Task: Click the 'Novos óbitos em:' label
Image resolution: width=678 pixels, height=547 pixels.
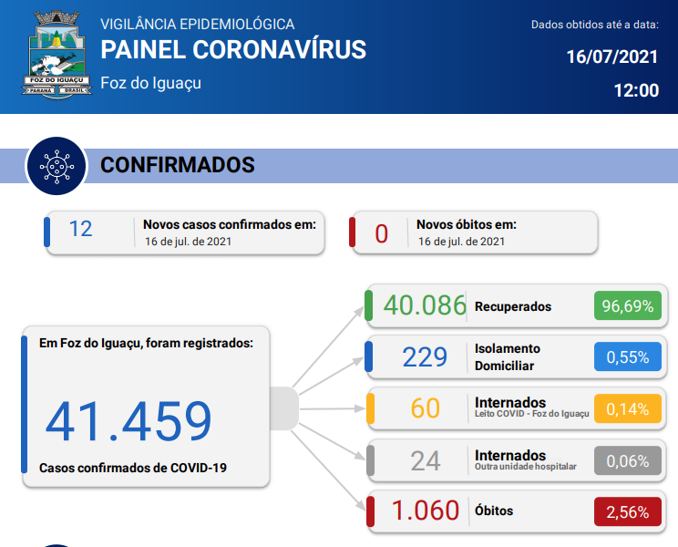Action: pos(467,224)
